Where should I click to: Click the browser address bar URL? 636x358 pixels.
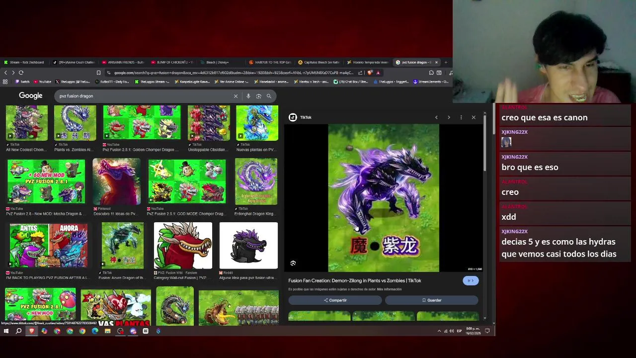point(234,73)
